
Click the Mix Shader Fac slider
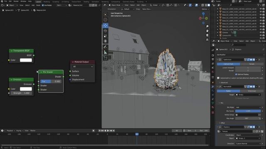pos(51,82)
